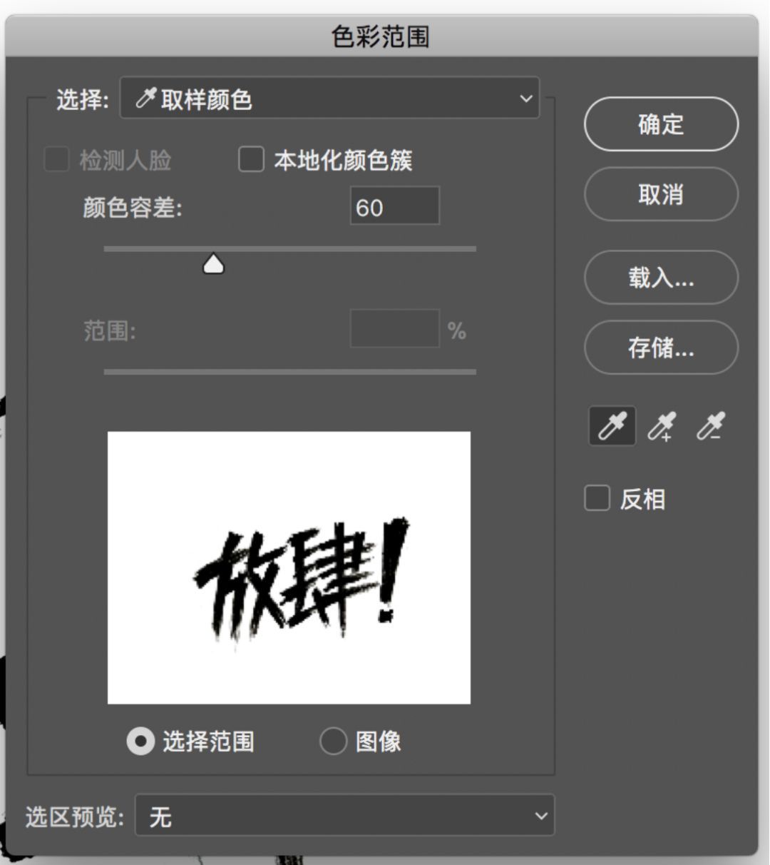Select the 图像 preview radio button
Viewport: 770px width, 865px height.
coord(332,742)
